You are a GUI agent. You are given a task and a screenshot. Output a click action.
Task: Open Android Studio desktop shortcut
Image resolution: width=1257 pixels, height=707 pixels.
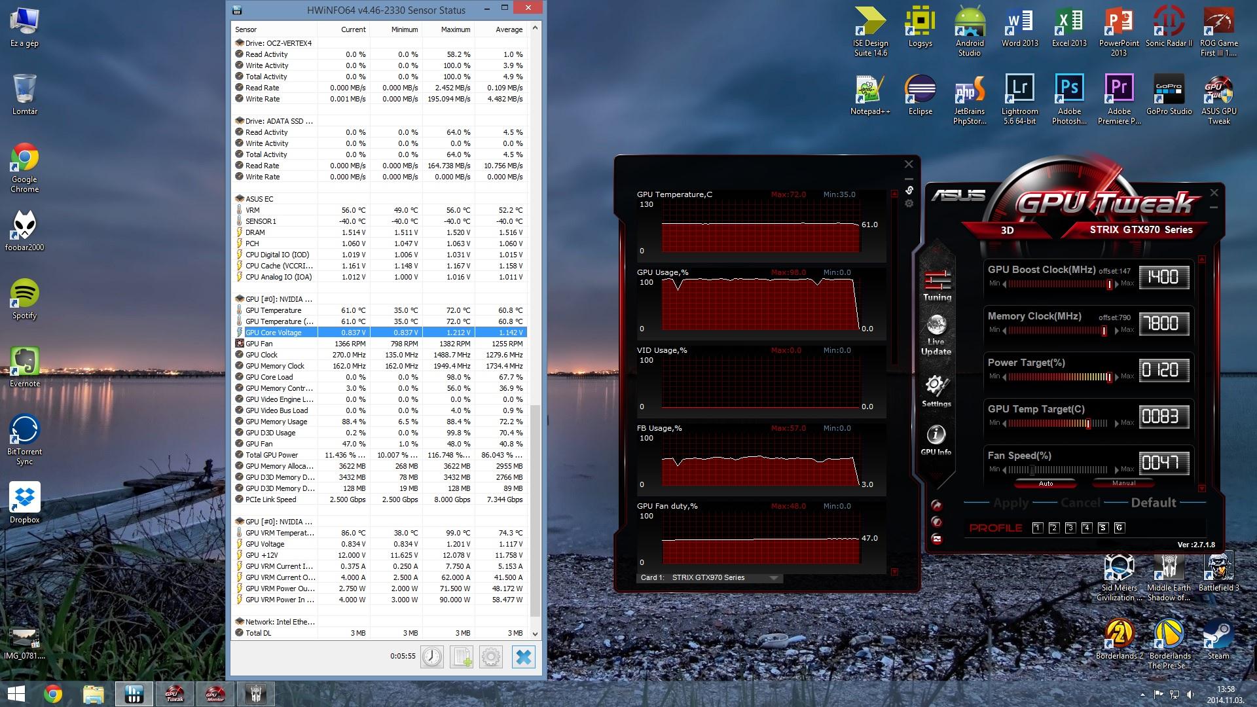(970, 31)
